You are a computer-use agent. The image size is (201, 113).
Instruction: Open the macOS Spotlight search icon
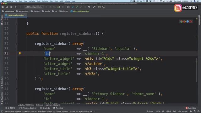tap(191, 1)
